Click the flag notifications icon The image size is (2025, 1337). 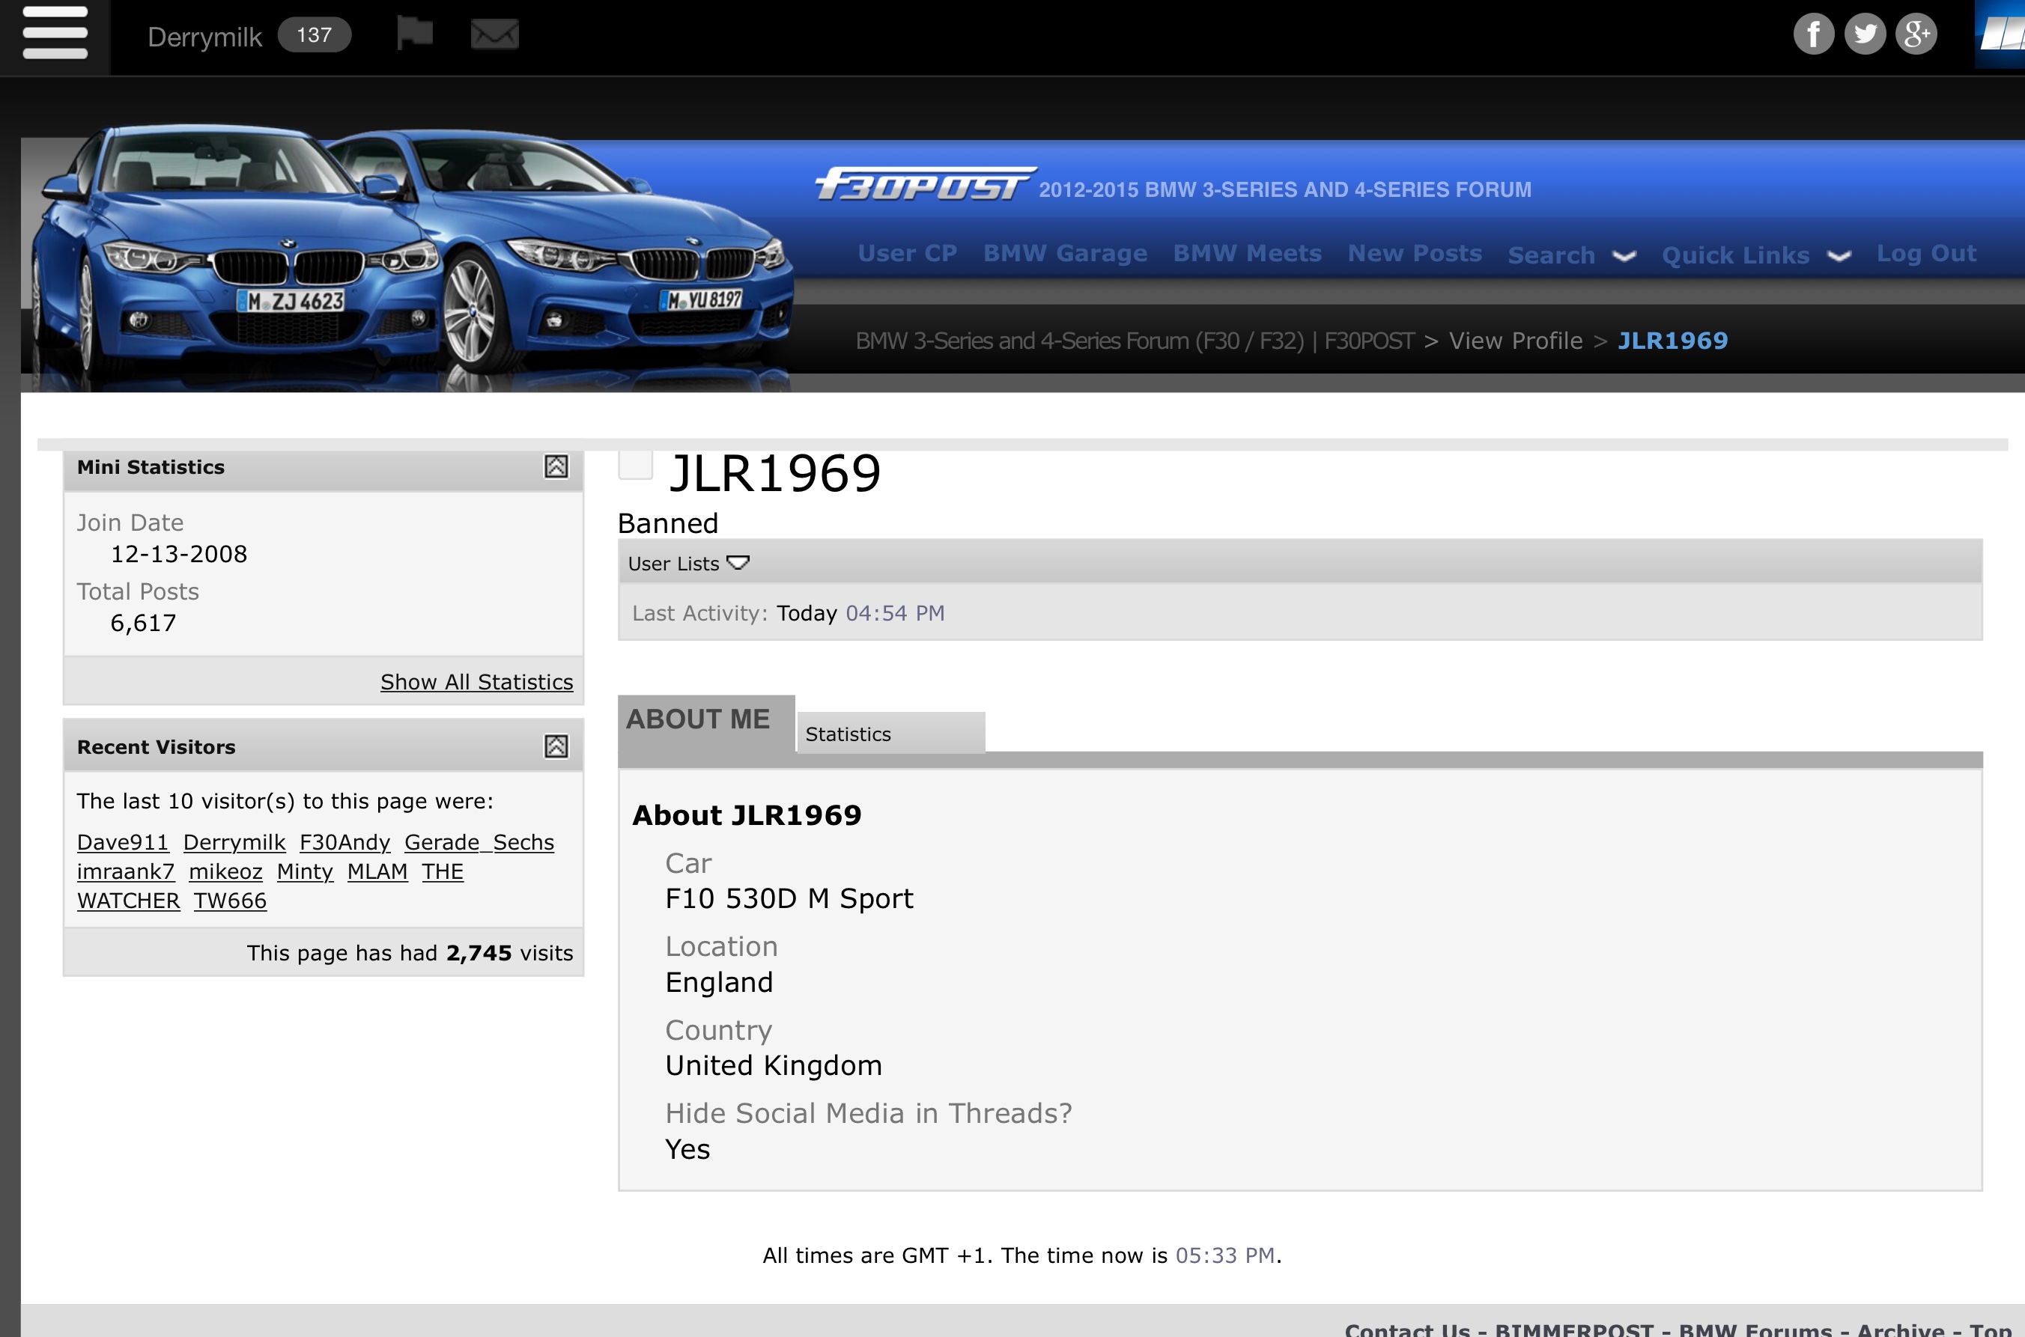click(x=416, y=34)
